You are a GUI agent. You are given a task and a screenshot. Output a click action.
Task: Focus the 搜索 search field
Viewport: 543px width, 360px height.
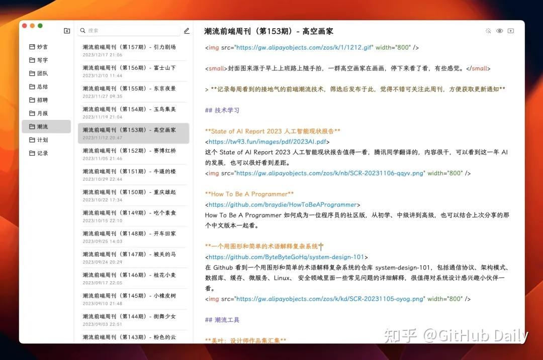click(x=131, y=31)
